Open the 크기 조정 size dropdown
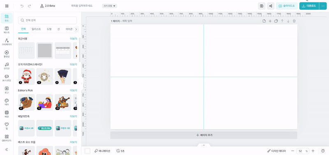Screen dimensions: 329x155 pyautogui.click(x=109, y=6)
